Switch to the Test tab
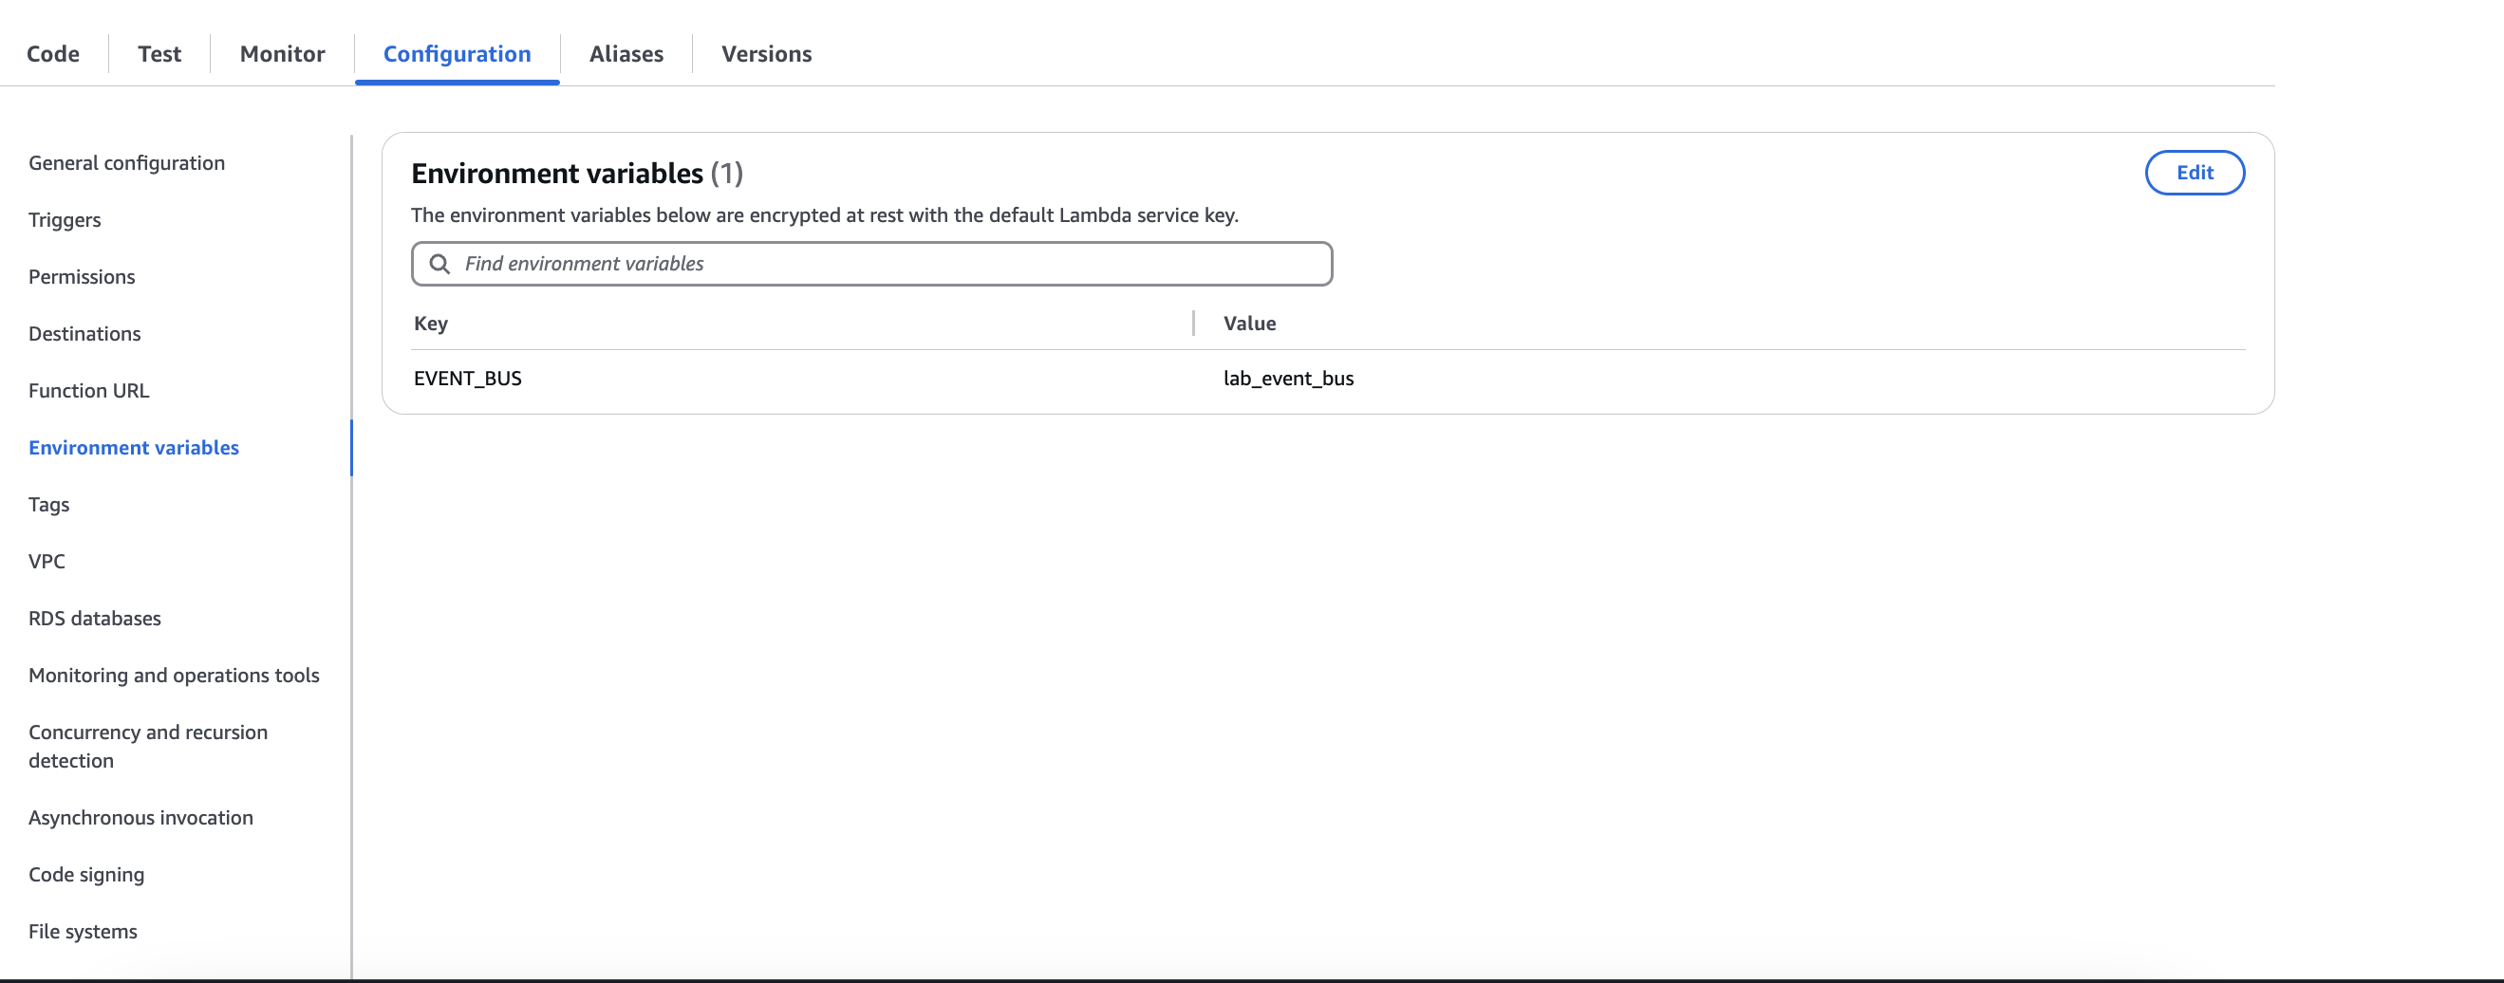This screenshot has width=2504, height=983. pos(159,53)
